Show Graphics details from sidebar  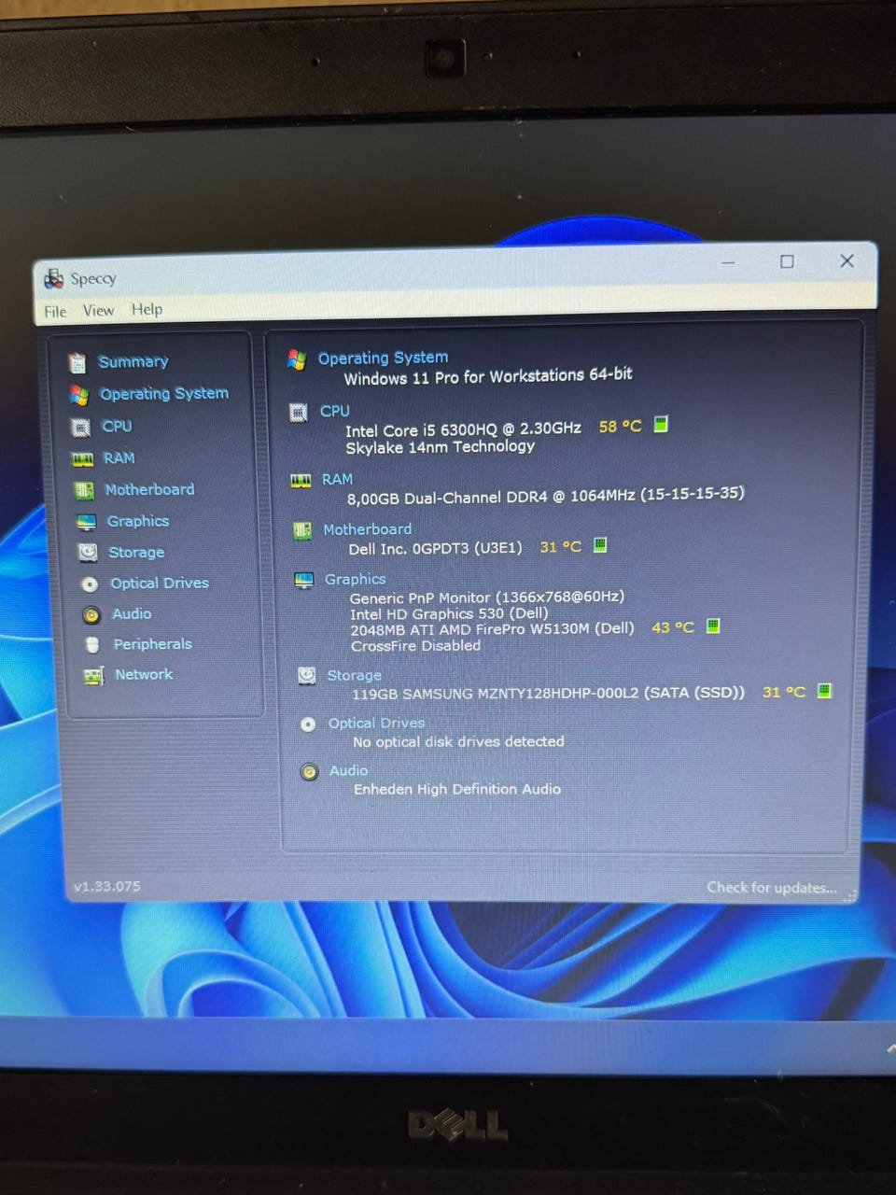pos(138,521)
